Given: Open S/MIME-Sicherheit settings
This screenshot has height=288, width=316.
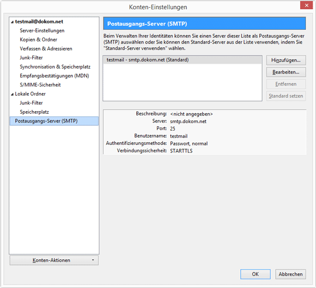Looking at the screenshot, I should (40, 85).
